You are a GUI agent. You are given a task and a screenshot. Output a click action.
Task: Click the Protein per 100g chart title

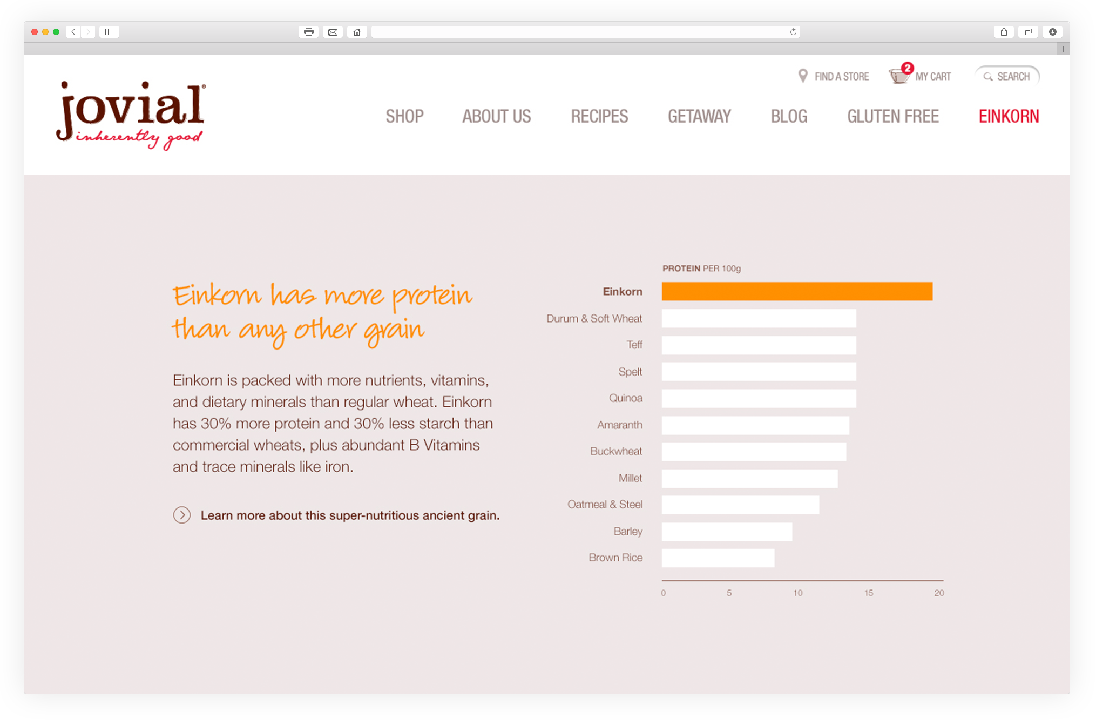701,269
